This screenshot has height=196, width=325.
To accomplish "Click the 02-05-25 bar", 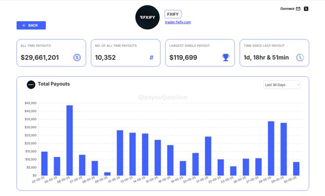I will click(x=44, y=163).
